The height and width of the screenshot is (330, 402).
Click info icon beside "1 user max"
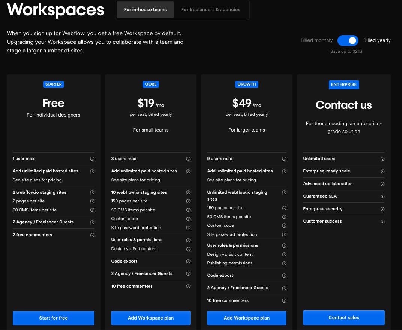coord(92,159)
